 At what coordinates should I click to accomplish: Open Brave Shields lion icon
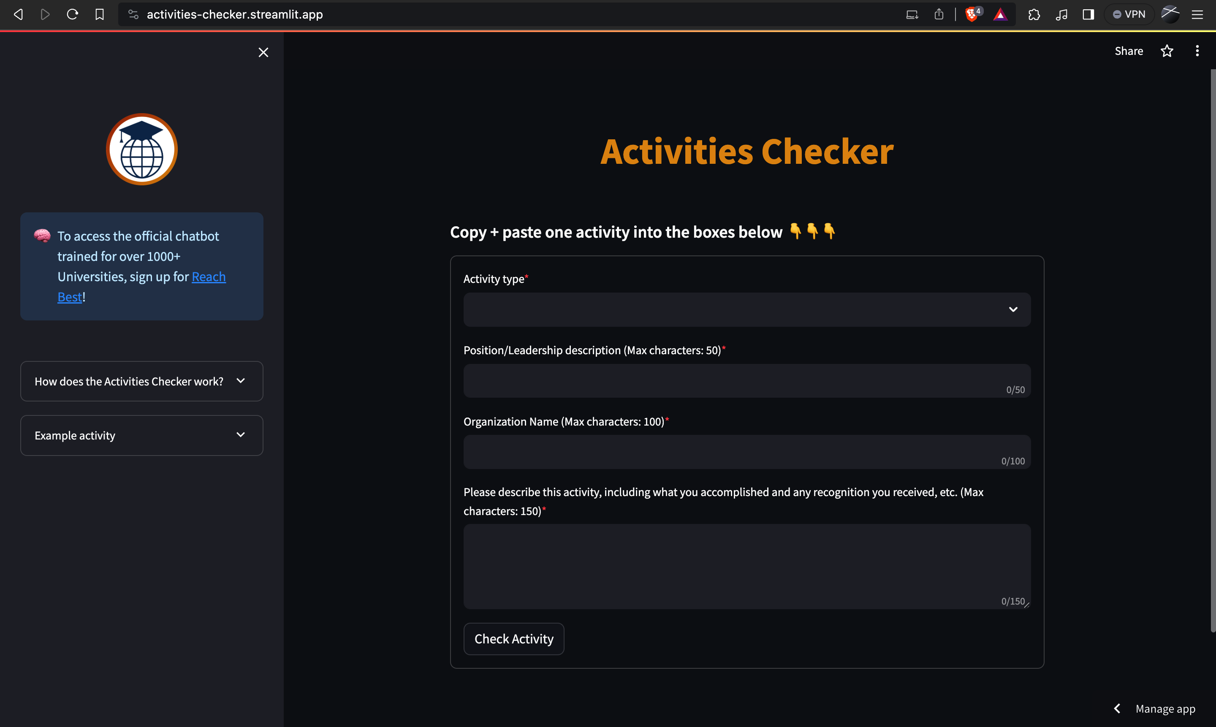click(972, 14)
